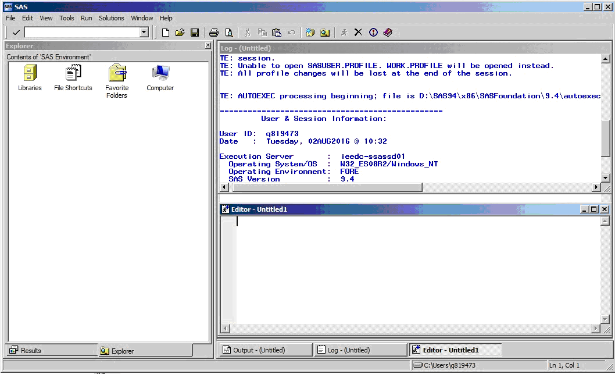Click the Copy icon in the toolbar

262,33
